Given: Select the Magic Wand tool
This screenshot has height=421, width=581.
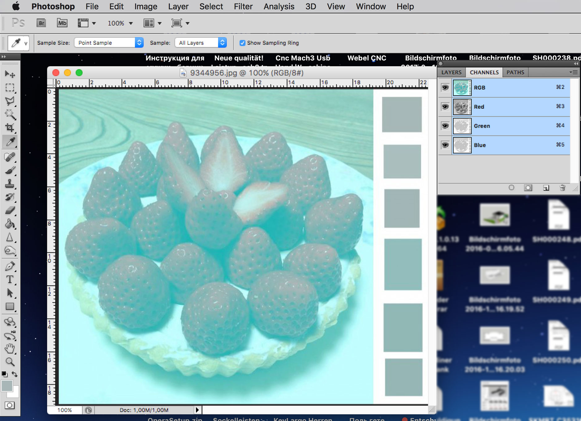Looking at the screenshot, I should pos(10,114).
